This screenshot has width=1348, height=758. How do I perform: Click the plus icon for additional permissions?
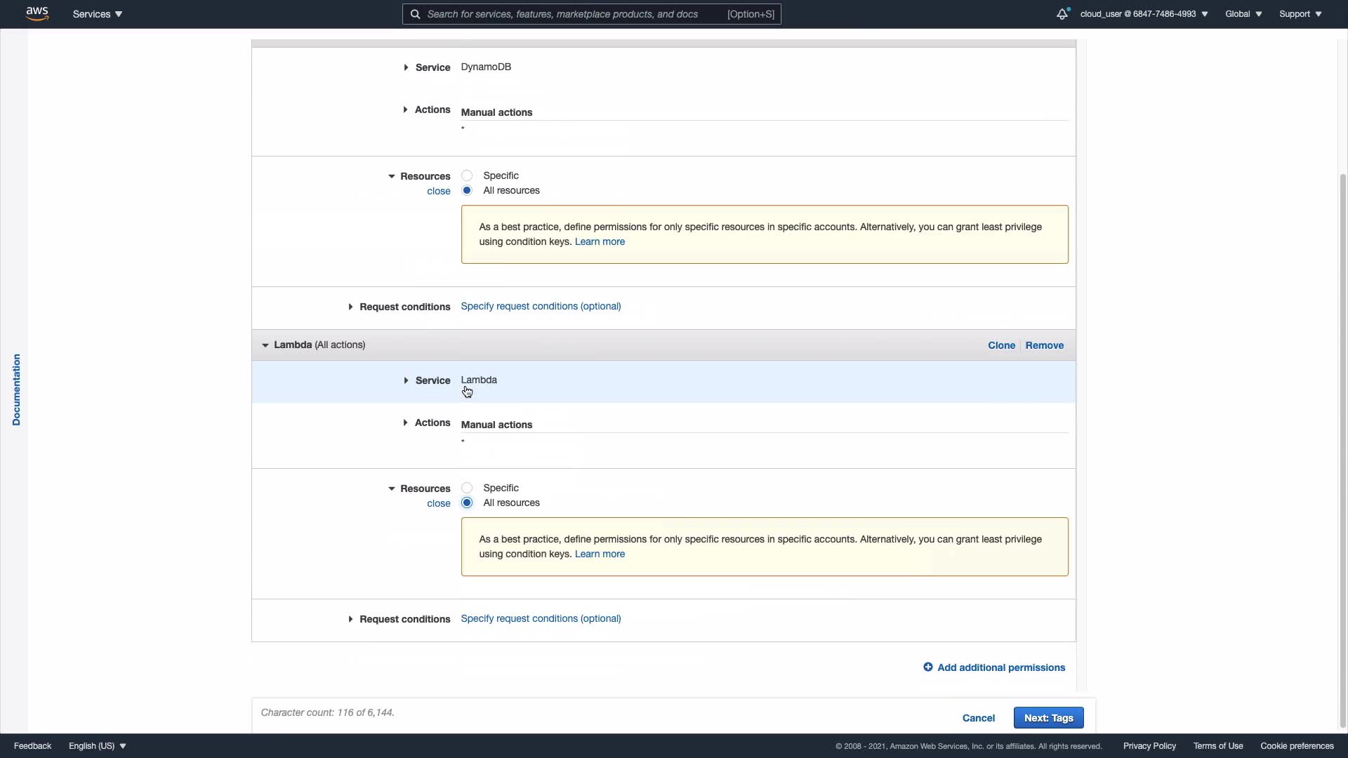[927, 667]
